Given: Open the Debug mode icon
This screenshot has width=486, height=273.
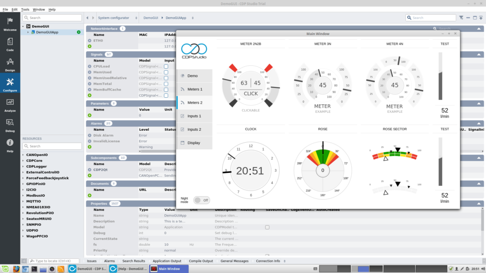Looking at the screenshot, I should tap(10, 125).
